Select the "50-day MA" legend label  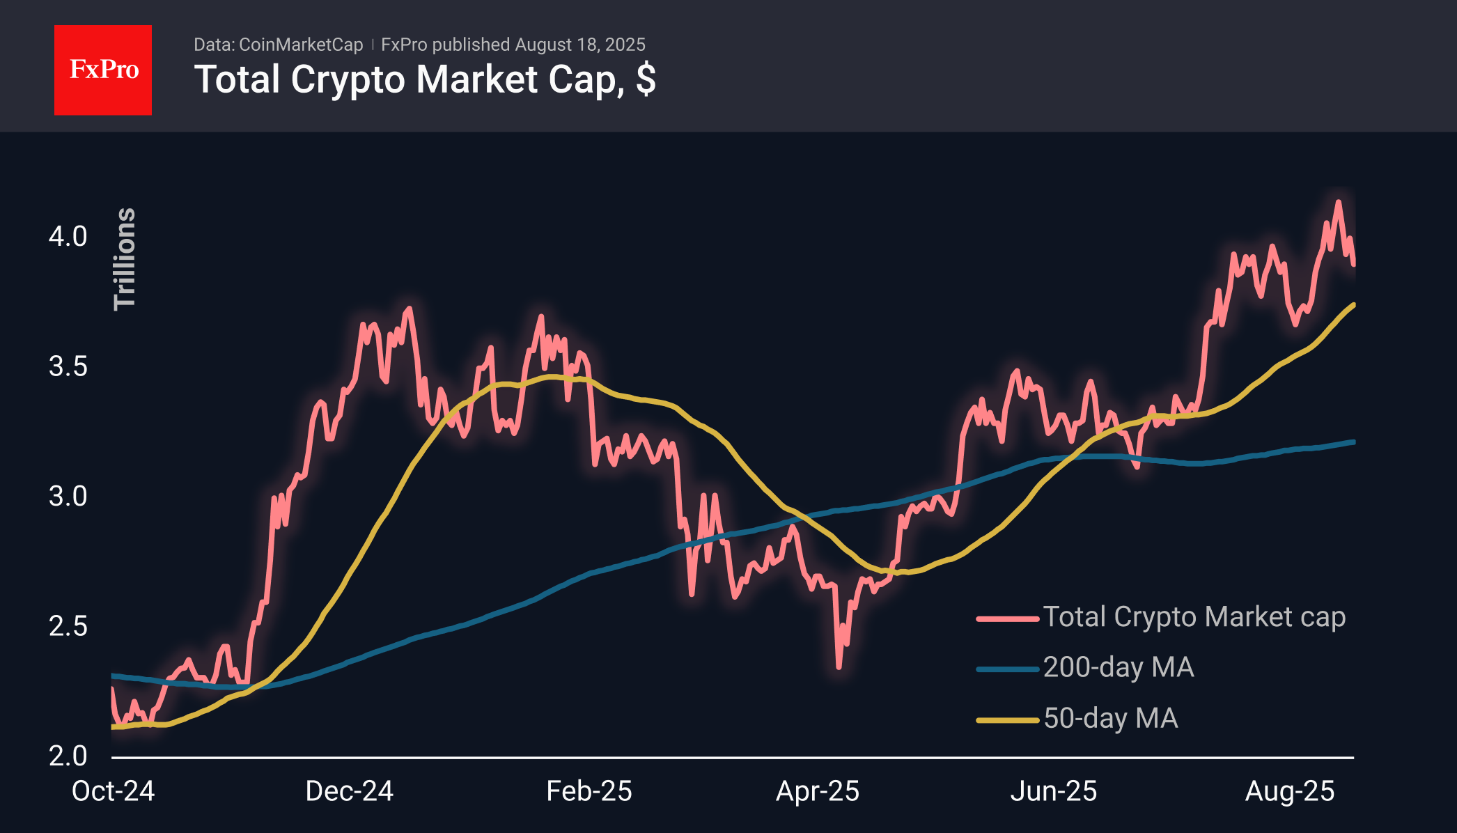[1110, 718]
